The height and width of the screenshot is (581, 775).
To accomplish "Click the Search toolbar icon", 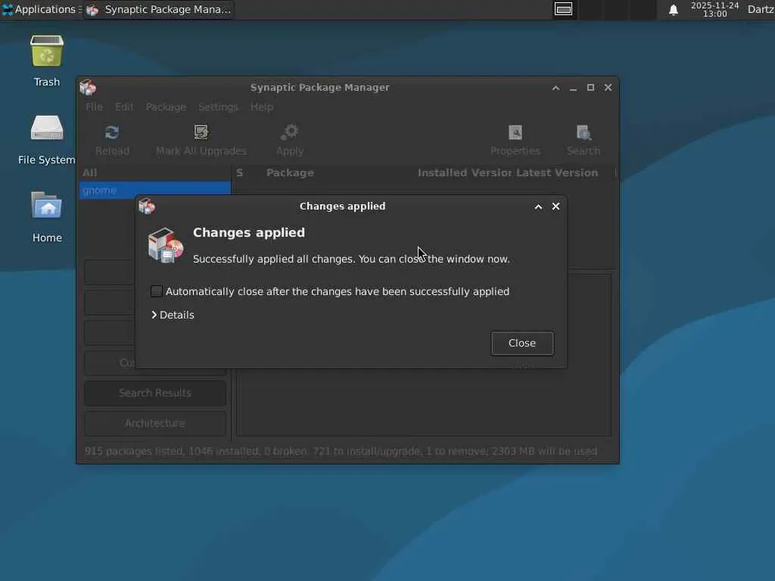I will (584, 132).
